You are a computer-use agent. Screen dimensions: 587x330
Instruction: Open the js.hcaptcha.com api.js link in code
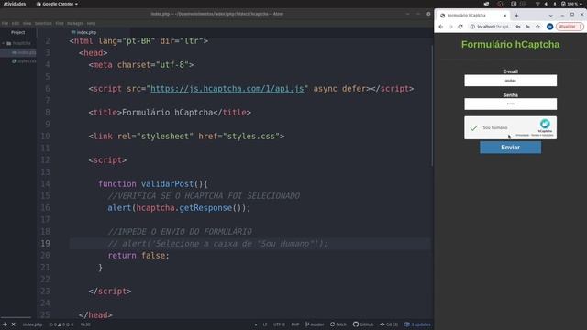(x=227, y=89)
